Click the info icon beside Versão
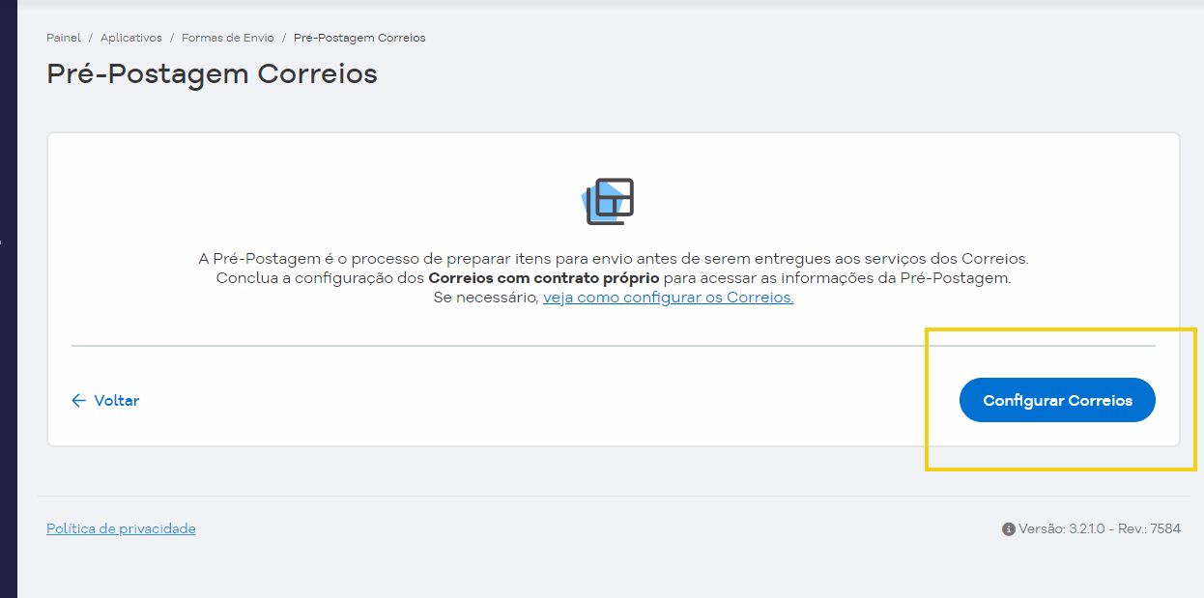The image size is (1204, 598). click(x=1009, y=529)
